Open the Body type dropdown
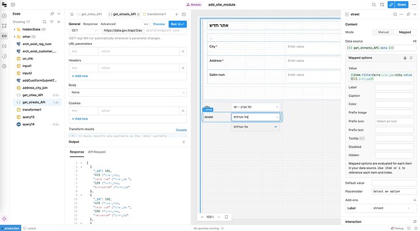 pos(127,92)
